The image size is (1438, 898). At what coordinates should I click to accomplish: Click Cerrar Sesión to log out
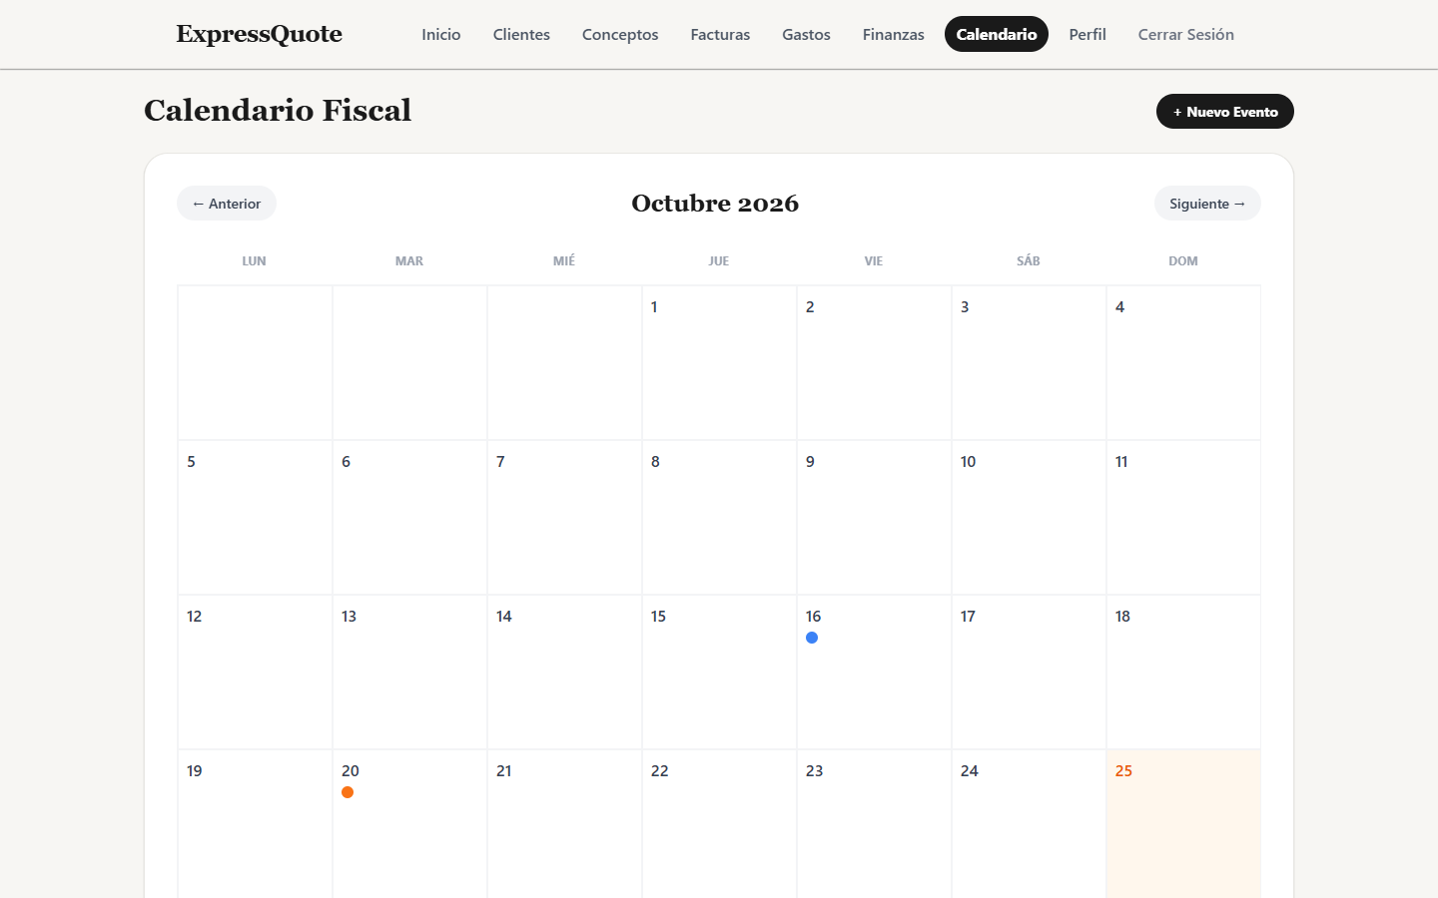pos(1186,34)
